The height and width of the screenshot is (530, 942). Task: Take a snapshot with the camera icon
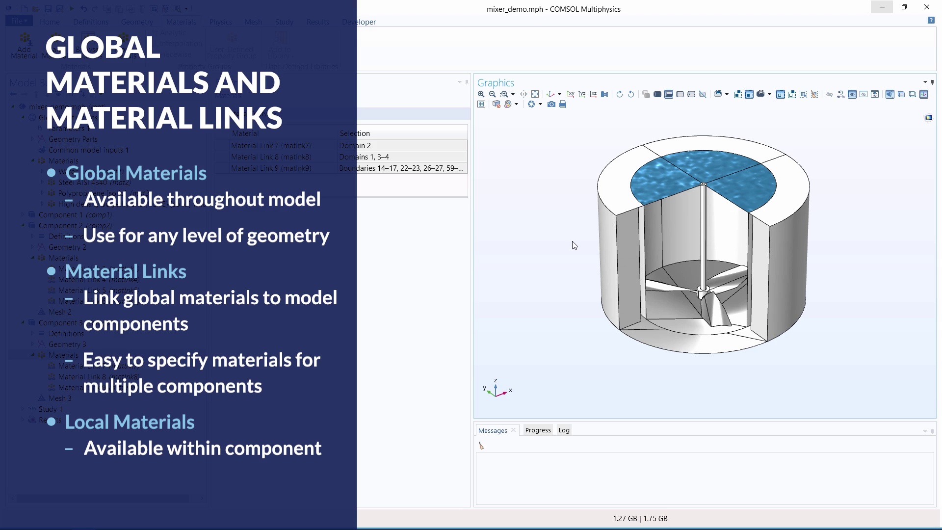coord(551,105)
